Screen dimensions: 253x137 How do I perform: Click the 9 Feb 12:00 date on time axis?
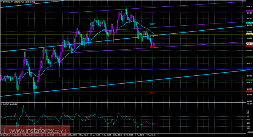[151, 135]
